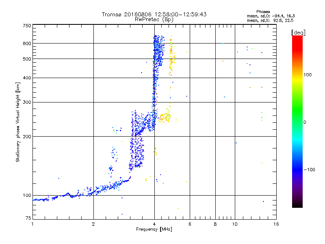
Task: Click the x-axis tick label '8'
Action: (x=215, y=224)
